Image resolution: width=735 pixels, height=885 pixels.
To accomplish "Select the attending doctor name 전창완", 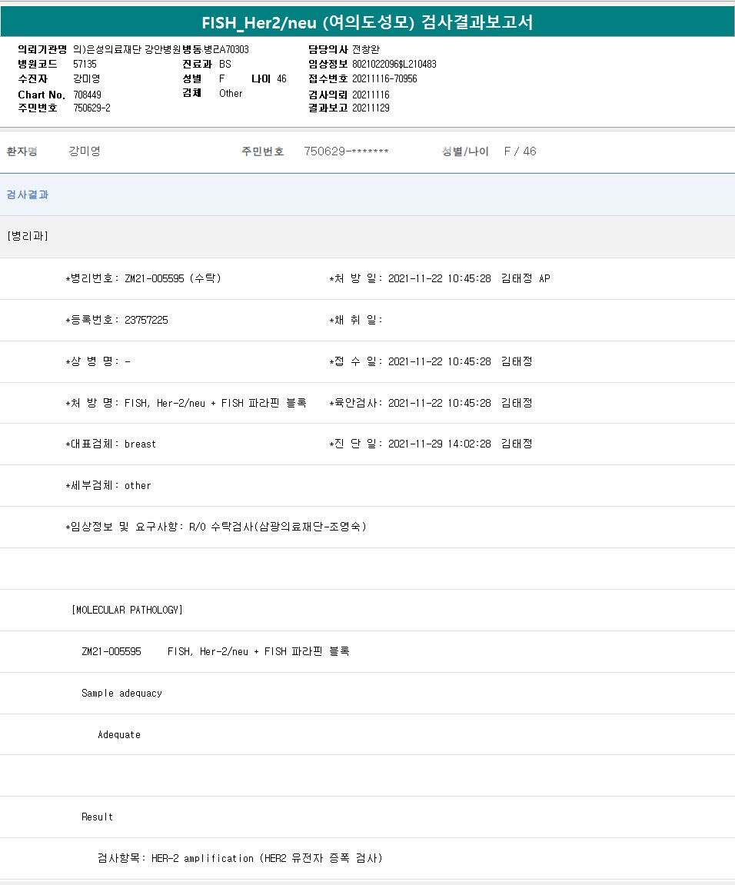I will (366, 50).
